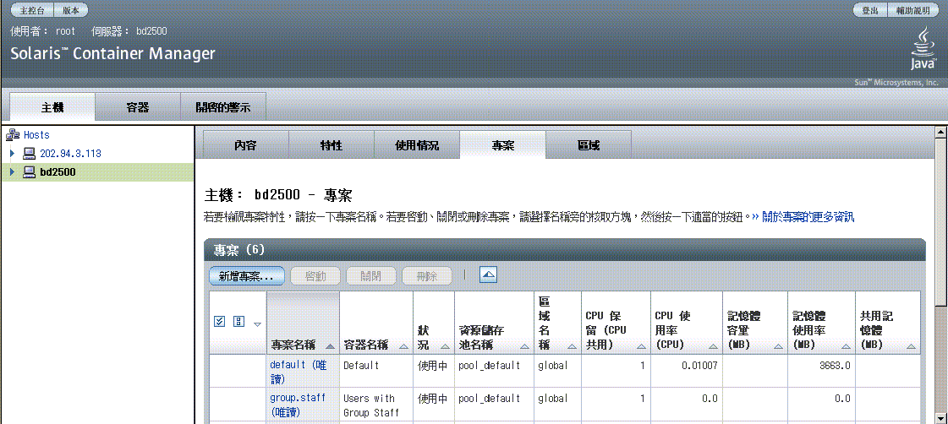
Task: Sort by 容器名稱 column arrow
Action: click(403, 346)
